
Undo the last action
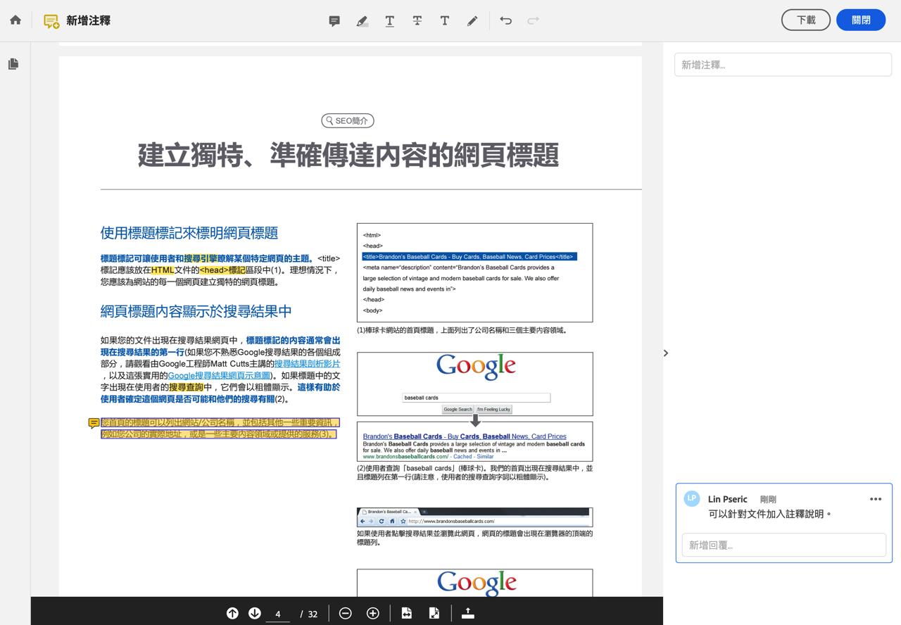click(x=505, y=21)
